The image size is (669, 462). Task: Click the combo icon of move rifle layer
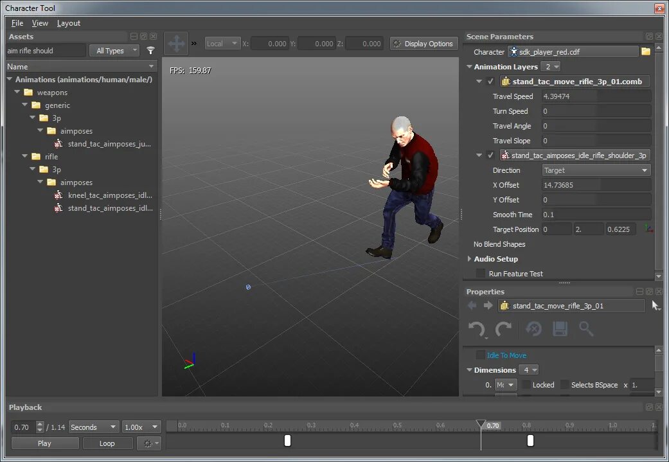(x=506, y=82)
